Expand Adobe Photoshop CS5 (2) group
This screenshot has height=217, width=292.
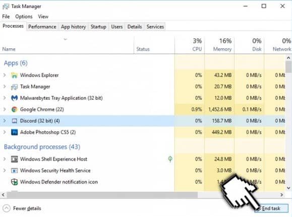(5, 132)
